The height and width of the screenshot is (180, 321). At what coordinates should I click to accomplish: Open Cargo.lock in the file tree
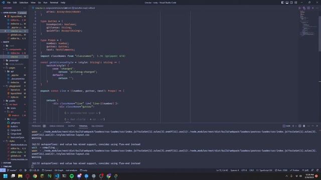[x=16, y=130]
